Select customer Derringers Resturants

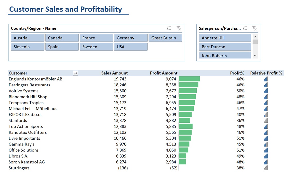coord(29,85)
